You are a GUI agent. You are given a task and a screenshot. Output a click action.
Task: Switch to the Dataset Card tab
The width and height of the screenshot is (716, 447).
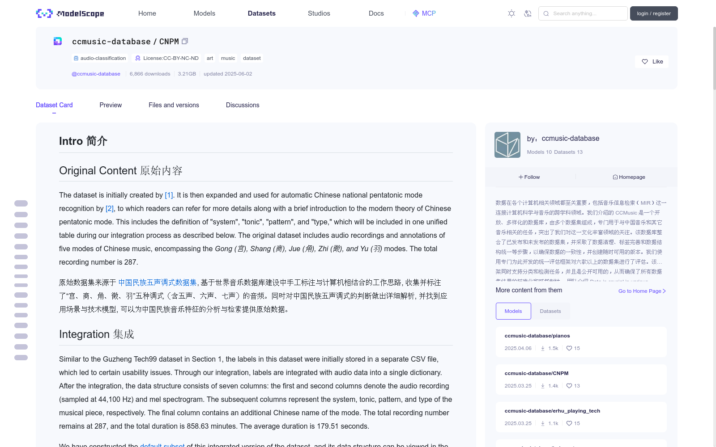tap(54, 105)
